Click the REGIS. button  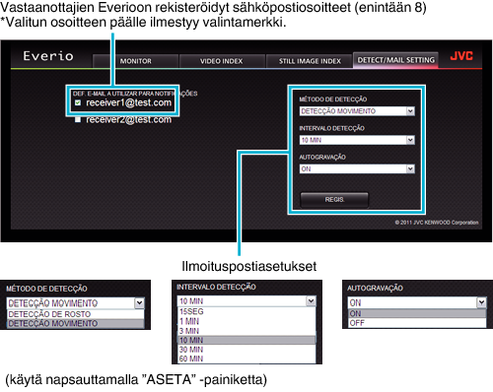click(334, 200)
